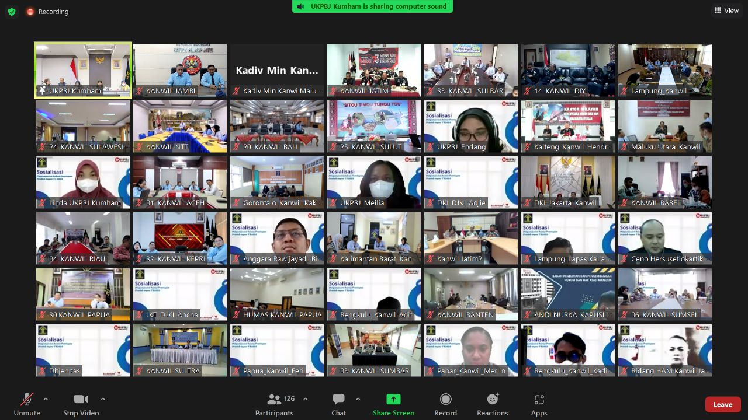Click the green encryption shield icon
The width and height of the screenshot is (748, 420).
[12, 12]
